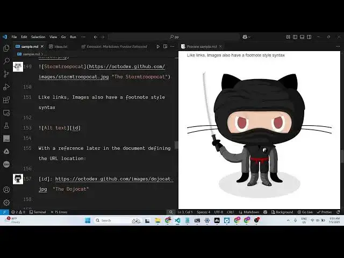Open the File menu
This screenshot has width=344, height=258.
coord(14,37)
